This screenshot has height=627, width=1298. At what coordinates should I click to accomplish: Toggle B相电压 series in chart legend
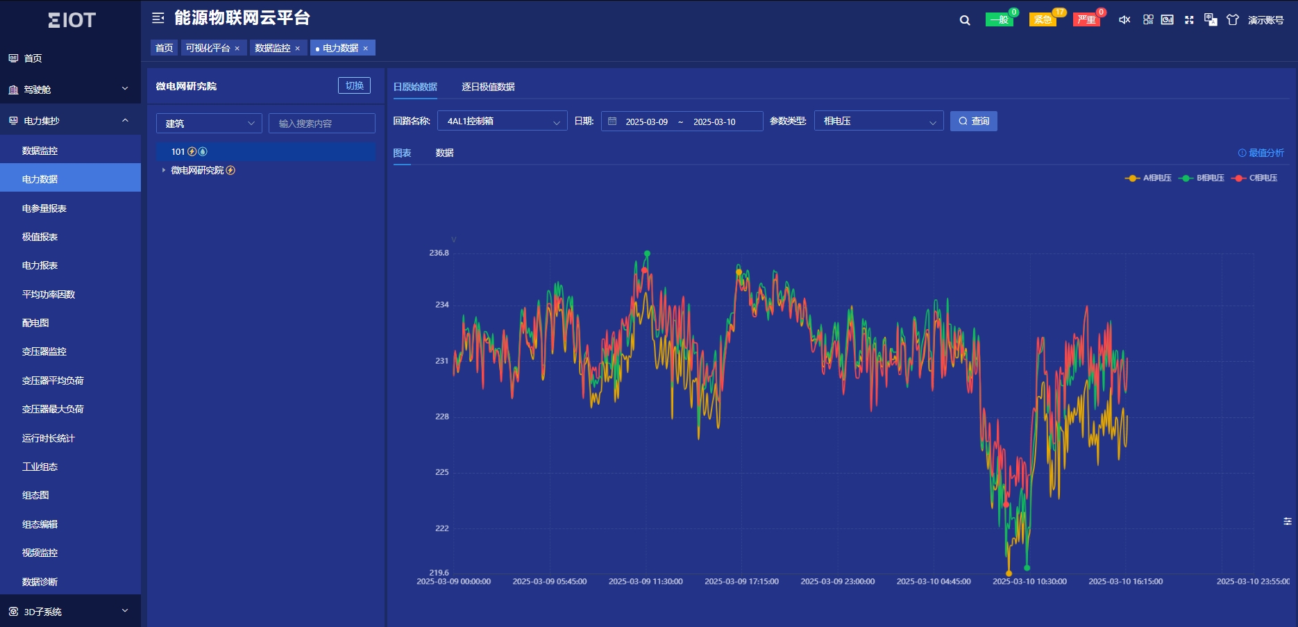[x=1202, y=178]
